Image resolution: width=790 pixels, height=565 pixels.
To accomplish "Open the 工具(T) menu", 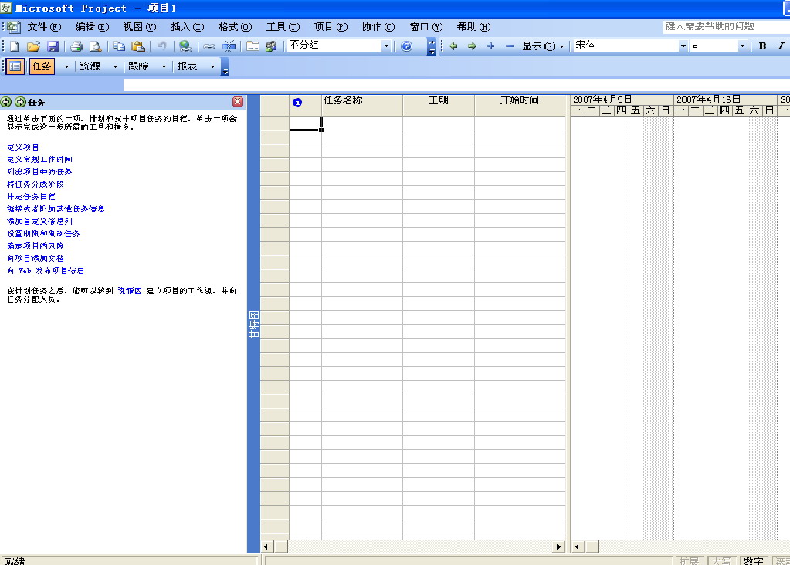I will point(283,27).
